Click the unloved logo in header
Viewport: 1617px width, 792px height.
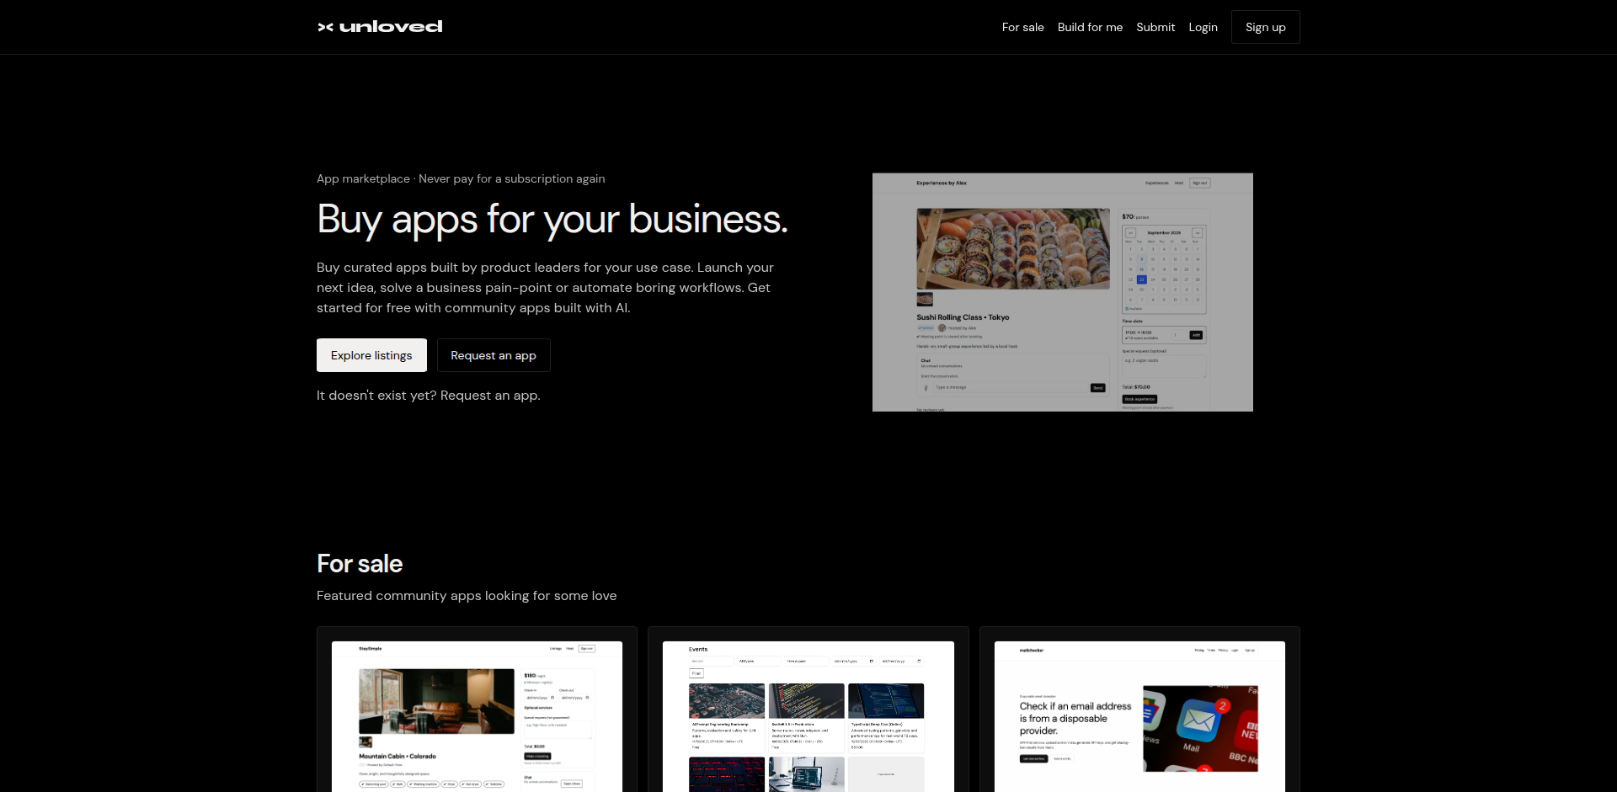[380, 27]
